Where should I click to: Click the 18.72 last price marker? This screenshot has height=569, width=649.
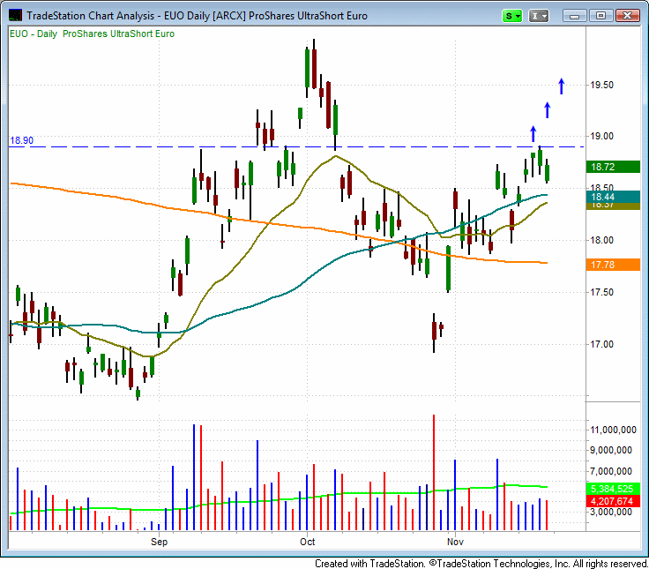click(x=613, y=167)
